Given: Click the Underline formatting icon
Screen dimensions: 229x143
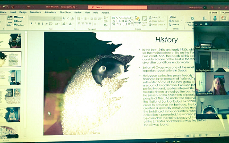Looking at the screenshot, I should pyautogui.click(x=39, y=24).
